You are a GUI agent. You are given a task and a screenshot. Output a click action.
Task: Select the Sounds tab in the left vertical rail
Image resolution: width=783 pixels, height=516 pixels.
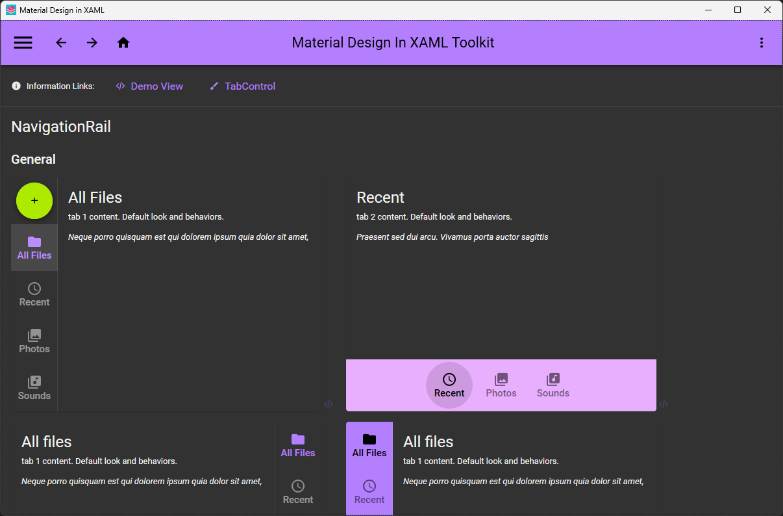pos(34,388)
